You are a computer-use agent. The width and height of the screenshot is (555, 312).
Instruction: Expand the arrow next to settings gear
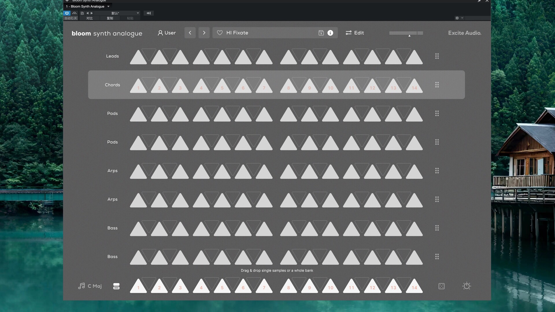pos(462,18)
